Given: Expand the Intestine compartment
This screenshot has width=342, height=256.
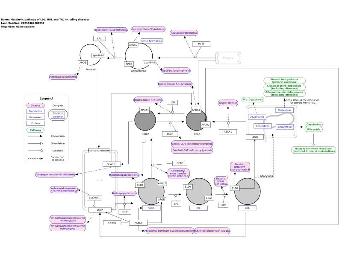Looking at the screenshot, I should pyautogui.click(x=228, y=58).
